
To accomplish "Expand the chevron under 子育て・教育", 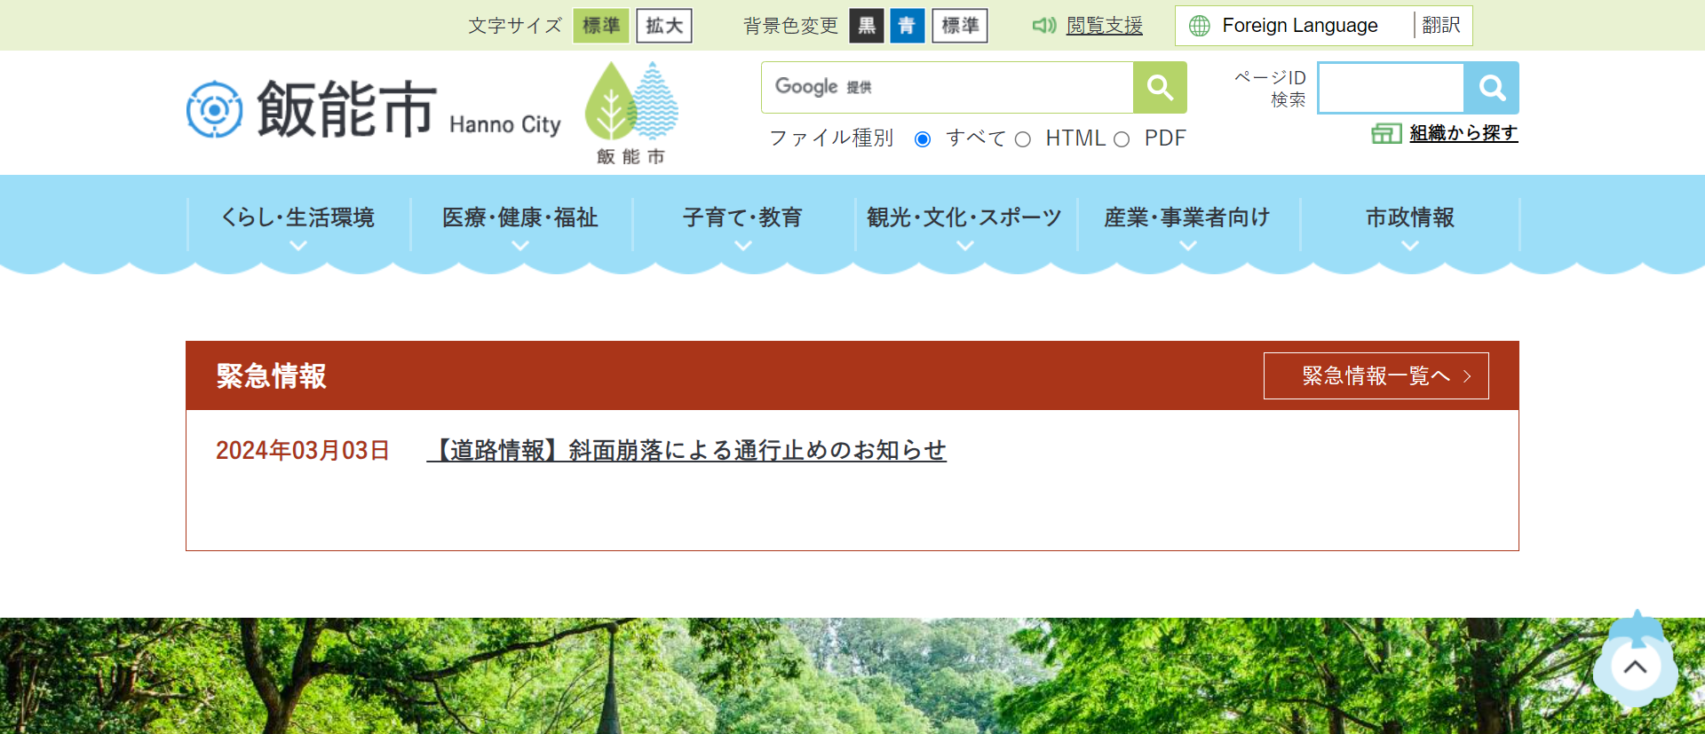I will [743, 246].
